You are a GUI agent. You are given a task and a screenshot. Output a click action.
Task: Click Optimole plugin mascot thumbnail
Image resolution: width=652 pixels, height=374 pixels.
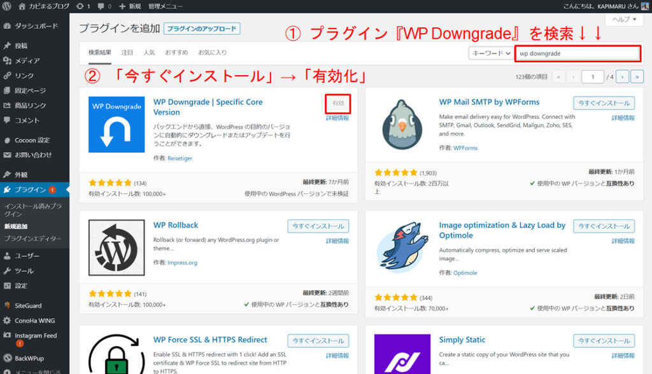click(x=402, y=247)
